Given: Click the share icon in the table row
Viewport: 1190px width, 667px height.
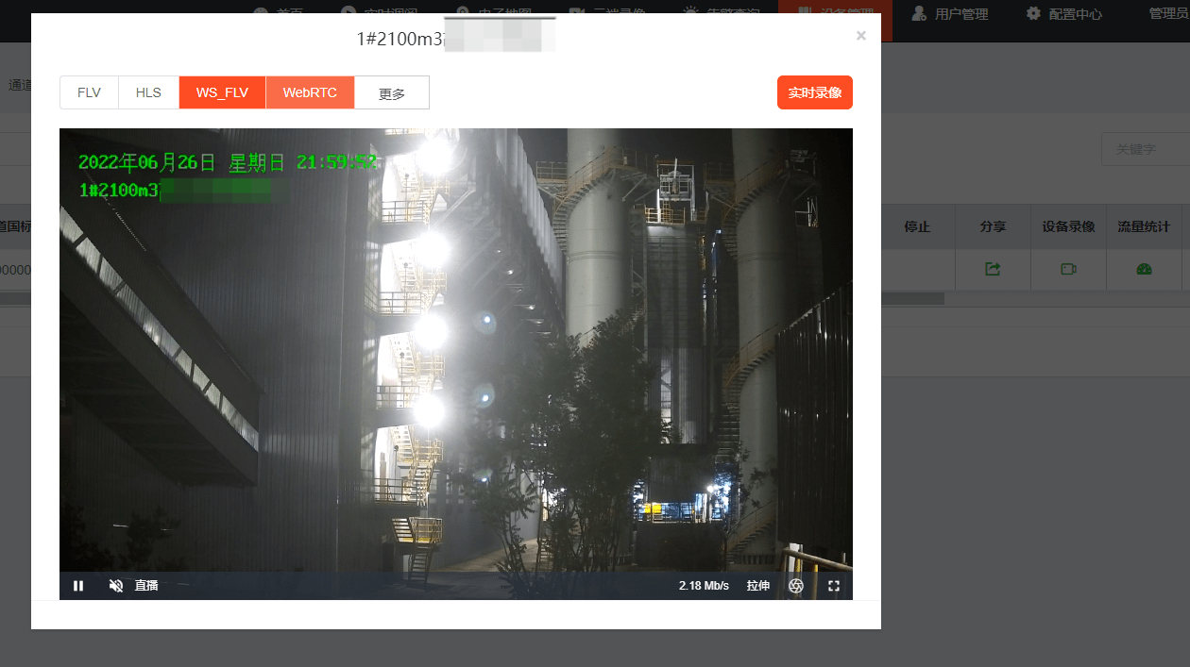Looking at the screenshot, I should [993, 270].
